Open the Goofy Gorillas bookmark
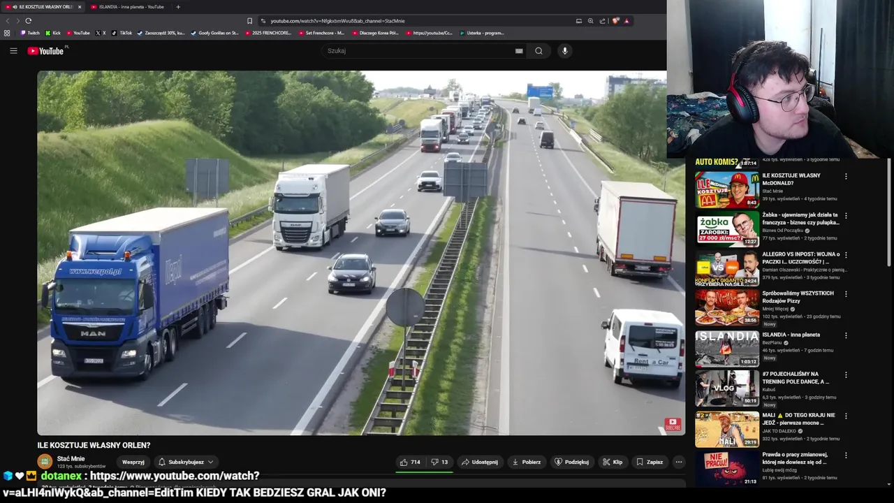Image resolution: width=894 pixels, height=503 pixels. click(215, 33)
